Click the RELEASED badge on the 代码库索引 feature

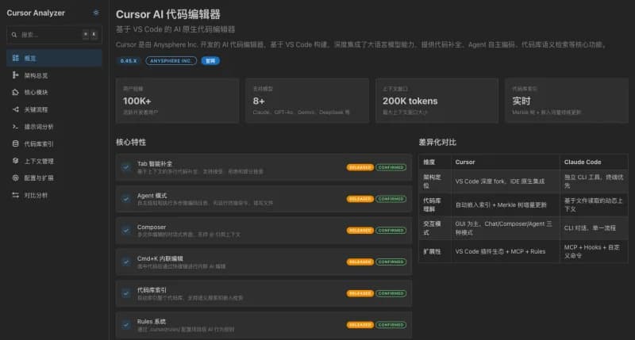click(360, 293)
